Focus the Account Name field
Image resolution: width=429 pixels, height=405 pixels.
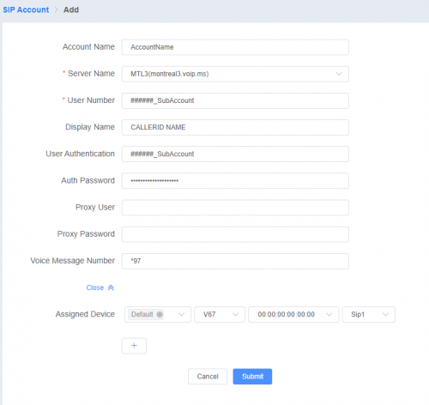click(235, 47)
